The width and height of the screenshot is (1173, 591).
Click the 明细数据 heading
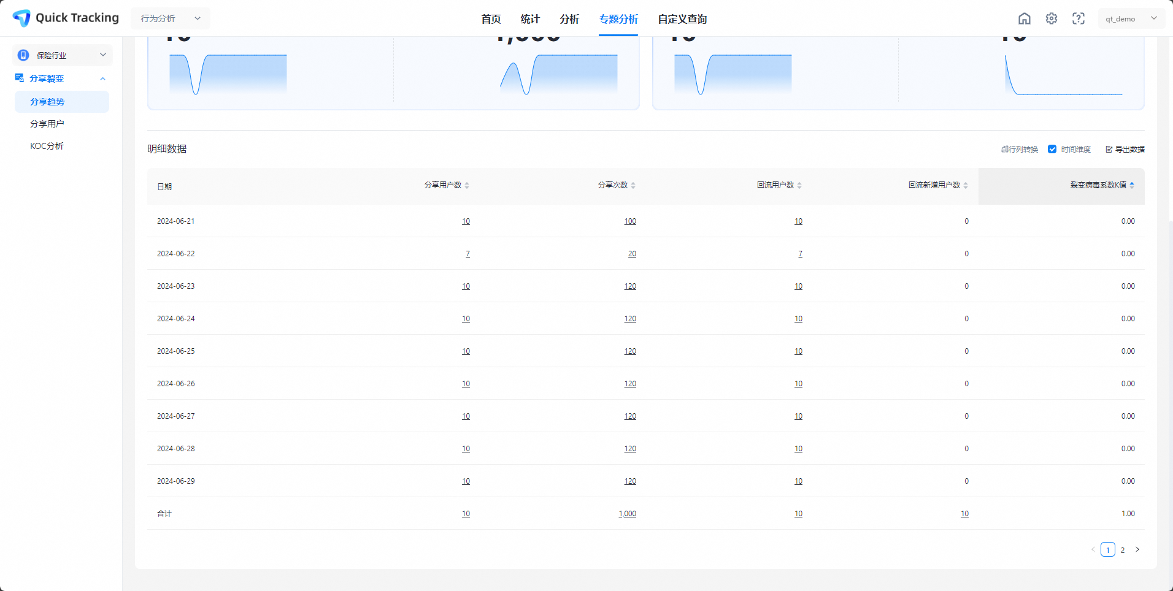pos(167,149)
